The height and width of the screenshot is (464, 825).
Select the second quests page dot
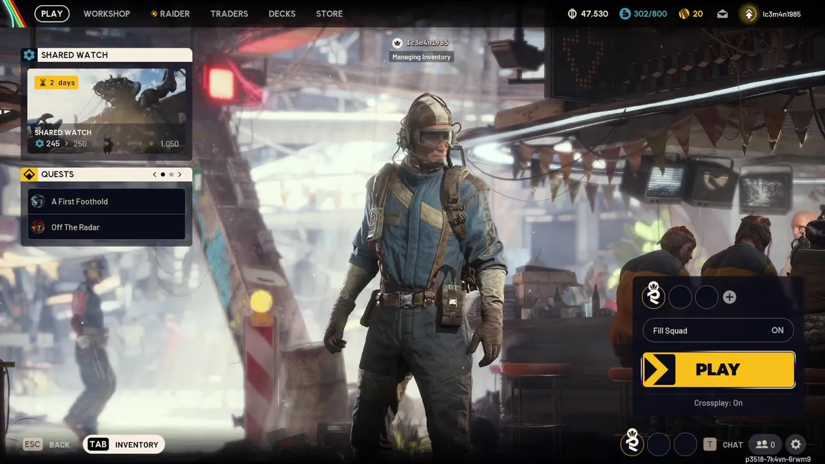click(x=171, y=174)
